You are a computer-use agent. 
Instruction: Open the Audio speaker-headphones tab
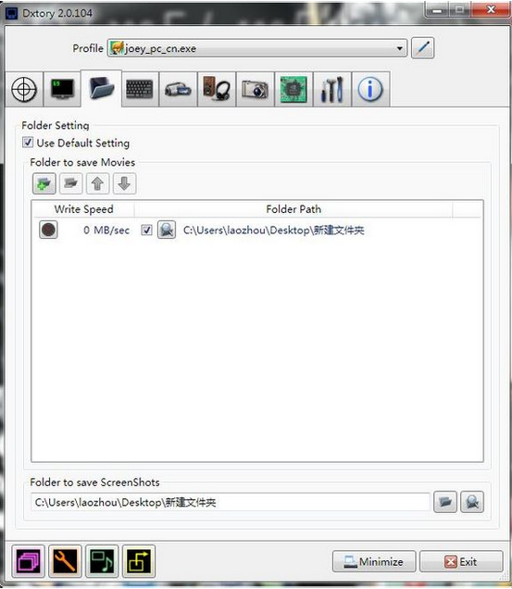217,90
